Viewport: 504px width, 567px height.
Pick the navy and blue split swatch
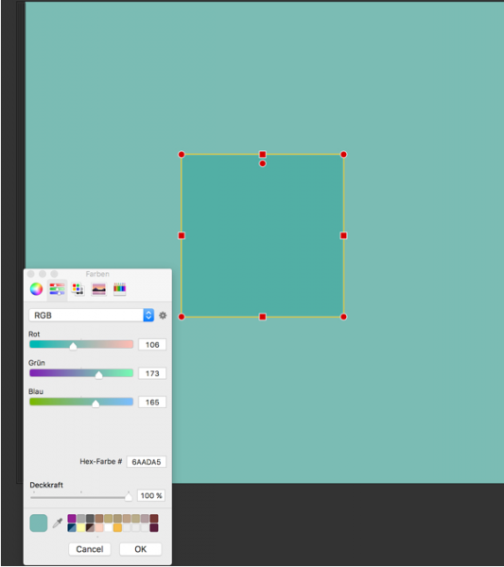[72, 527]
